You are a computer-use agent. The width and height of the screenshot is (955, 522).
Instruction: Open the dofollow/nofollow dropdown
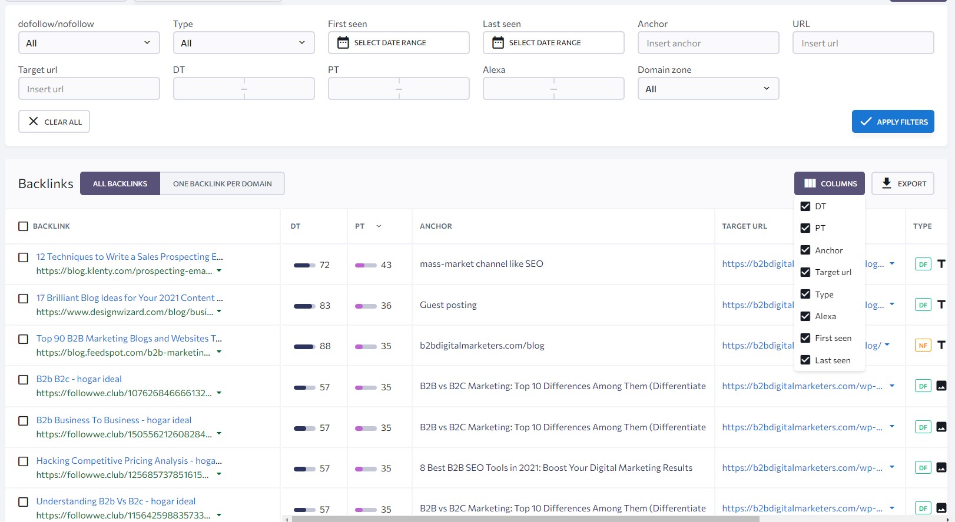click(89, 43)
